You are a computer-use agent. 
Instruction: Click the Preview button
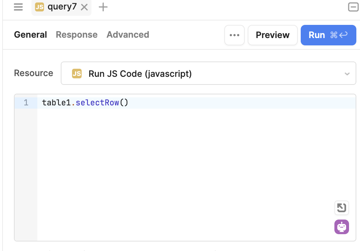(273, 35)
